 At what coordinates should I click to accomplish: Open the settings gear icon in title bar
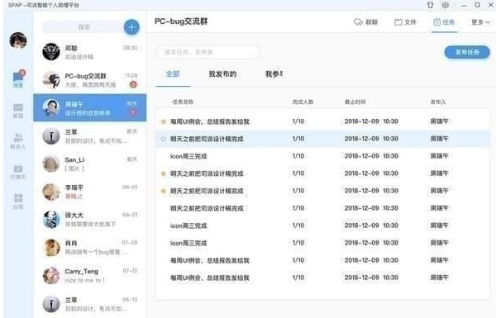tap(446, 5)
